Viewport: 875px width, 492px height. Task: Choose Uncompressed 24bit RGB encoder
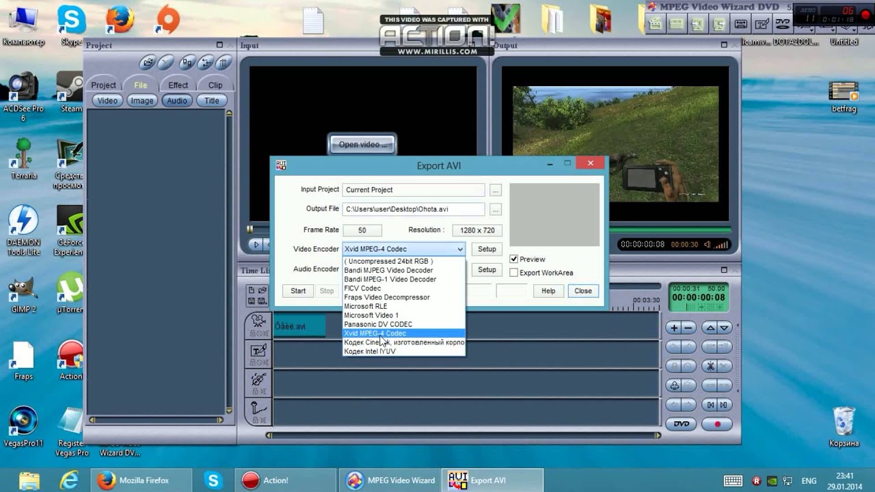coord(403,261)
